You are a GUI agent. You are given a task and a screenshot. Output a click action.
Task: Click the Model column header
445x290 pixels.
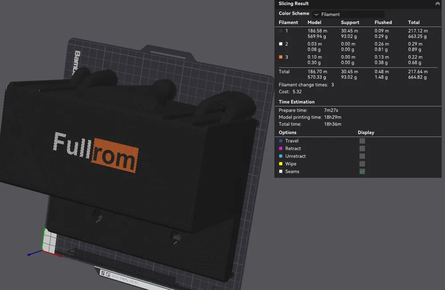[x=314, y=22]
